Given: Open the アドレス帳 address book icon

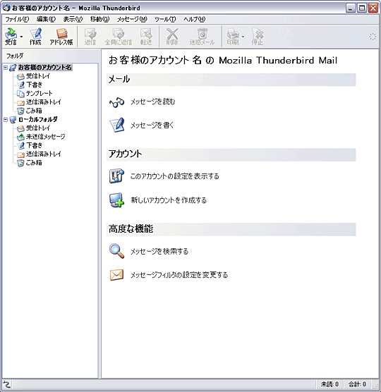Looking at the screenshot, I should pyautogui.click(x=61, y=37).
